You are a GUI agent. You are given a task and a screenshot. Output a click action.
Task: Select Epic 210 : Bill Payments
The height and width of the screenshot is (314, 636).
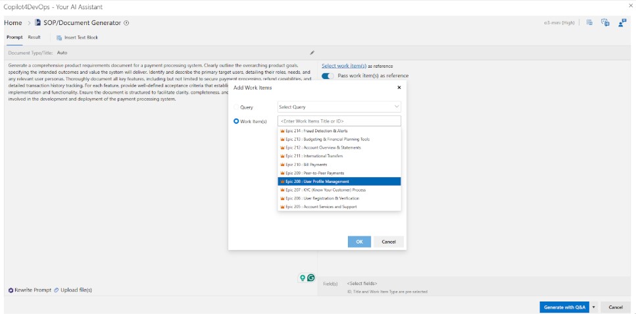[339, 165]
